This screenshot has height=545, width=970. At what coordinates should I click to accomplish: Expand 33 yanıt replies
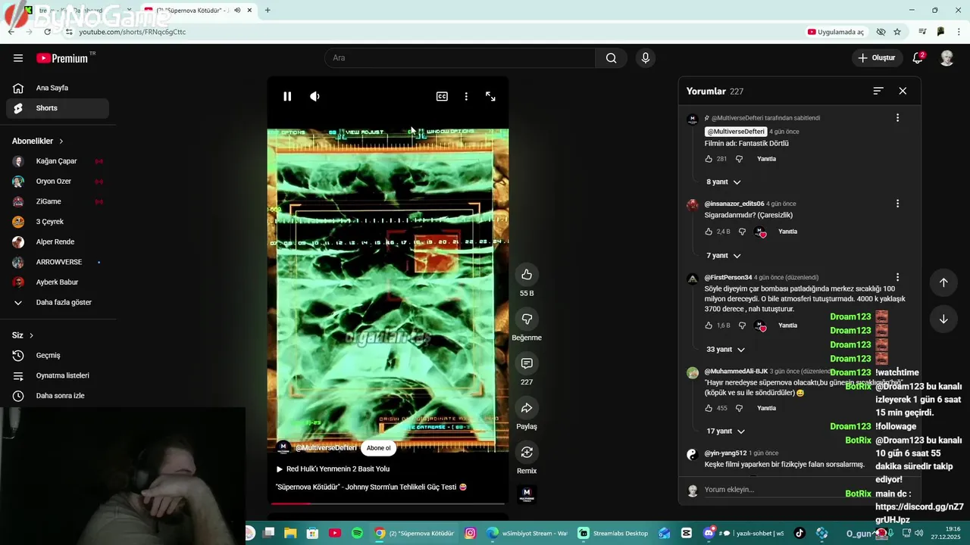(726, 350)
